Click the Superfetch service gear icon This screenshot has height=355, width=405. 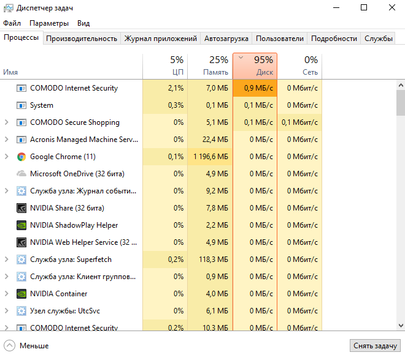[21, 260]
